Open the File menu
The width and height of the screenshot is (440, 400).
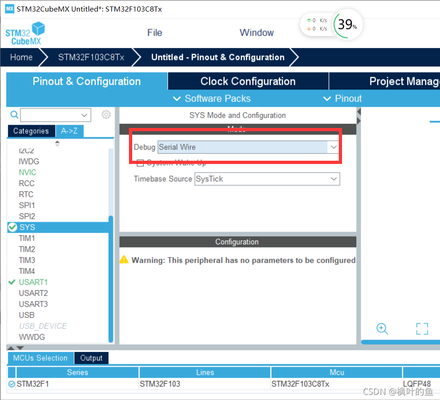[155, 33]
